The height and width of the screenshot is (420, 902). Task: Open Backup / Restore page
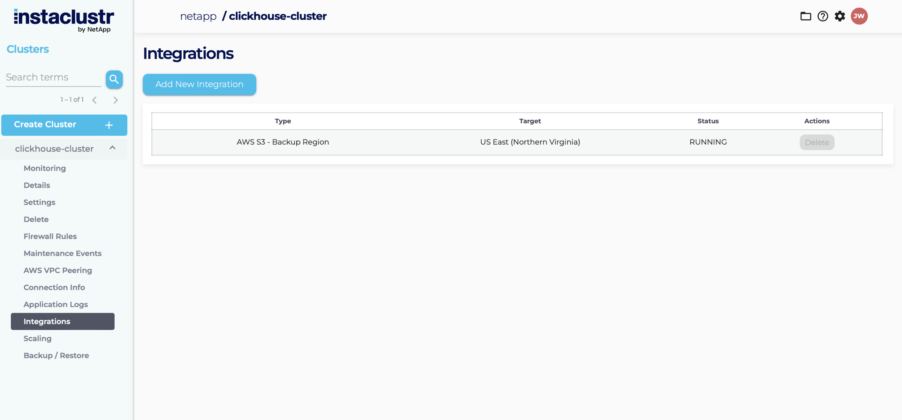[x=56, y=355]
